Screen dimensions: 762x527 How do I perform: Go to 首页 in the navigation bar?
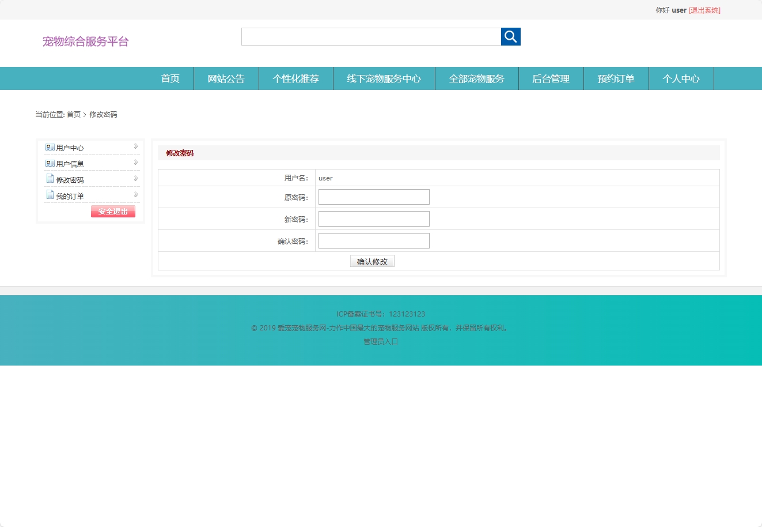click(x=170, y=78)
